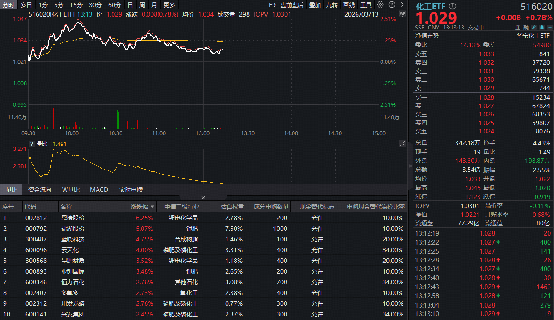554x320 pixels.
Task: Click the pencil edit icon beside 融
Action: coord(534,27)
